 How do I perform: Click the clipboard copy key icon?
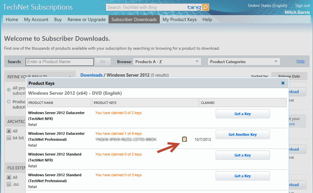pos(184,139)
